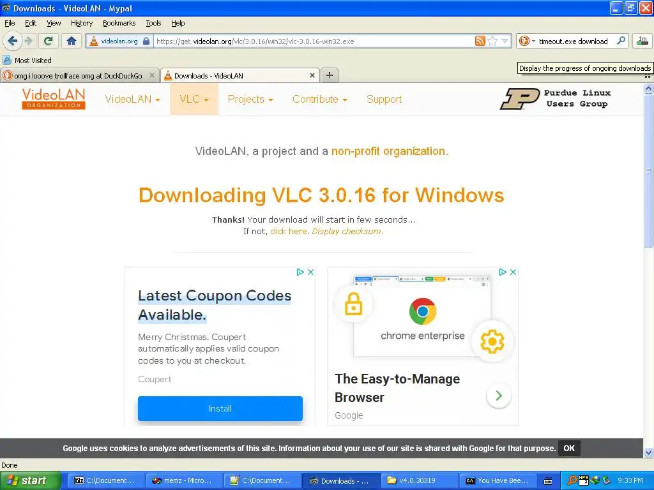Open the browser Home page
This screenshot has width=654, height=490.
pos(72,41)
